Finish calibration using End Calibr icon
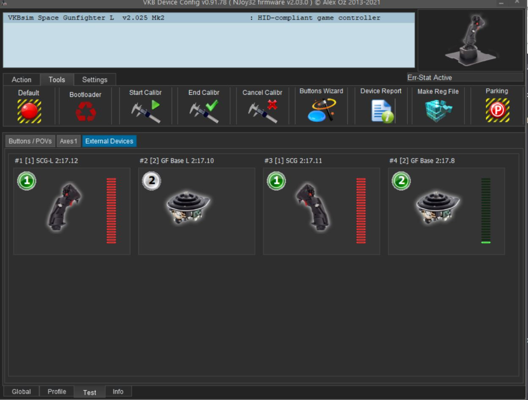 (204, 111)
